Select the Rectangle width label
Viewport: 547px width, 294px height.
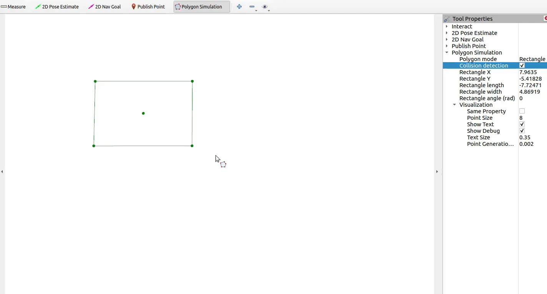481,92
